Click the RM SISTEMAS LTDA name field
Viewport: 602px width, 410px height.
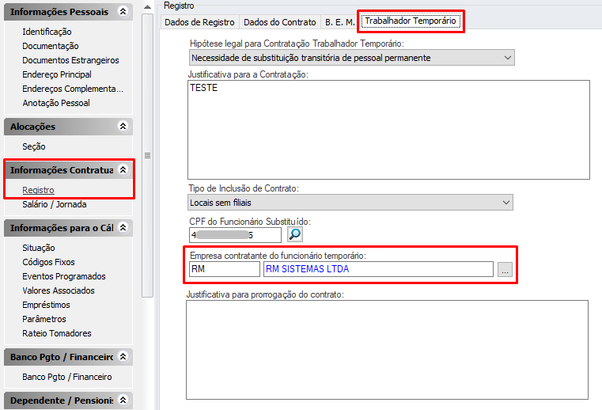[378, 269]
